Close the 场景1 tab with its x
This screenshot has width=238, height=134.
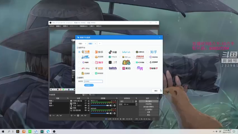[x=85, y=43]
